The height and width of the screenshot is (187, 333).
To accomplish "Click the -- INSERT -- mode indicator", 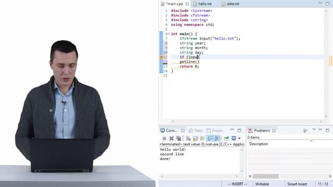I will point(237,184).
